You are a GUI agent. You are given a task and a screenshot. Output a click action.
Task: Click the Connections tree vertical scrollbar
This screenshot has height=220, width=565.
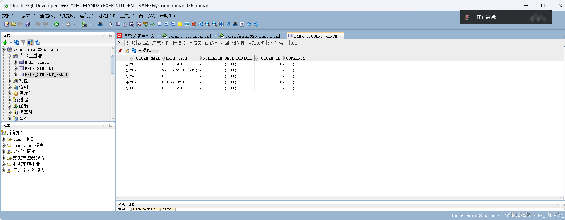tap(113, 64)
